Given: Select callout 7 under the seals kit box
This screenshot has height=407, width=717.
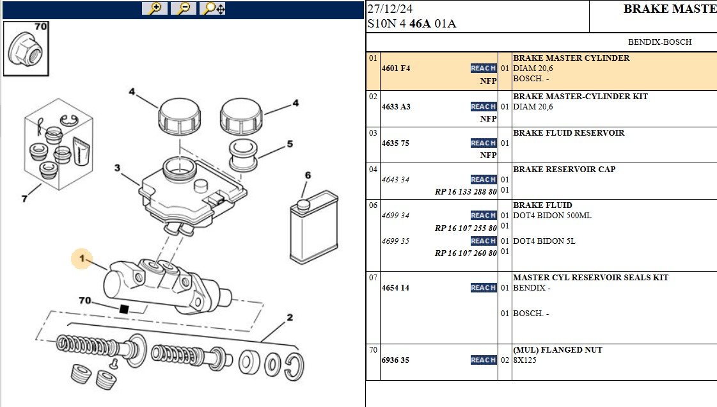Looking at the screenshot, I should tap(24, 198).
